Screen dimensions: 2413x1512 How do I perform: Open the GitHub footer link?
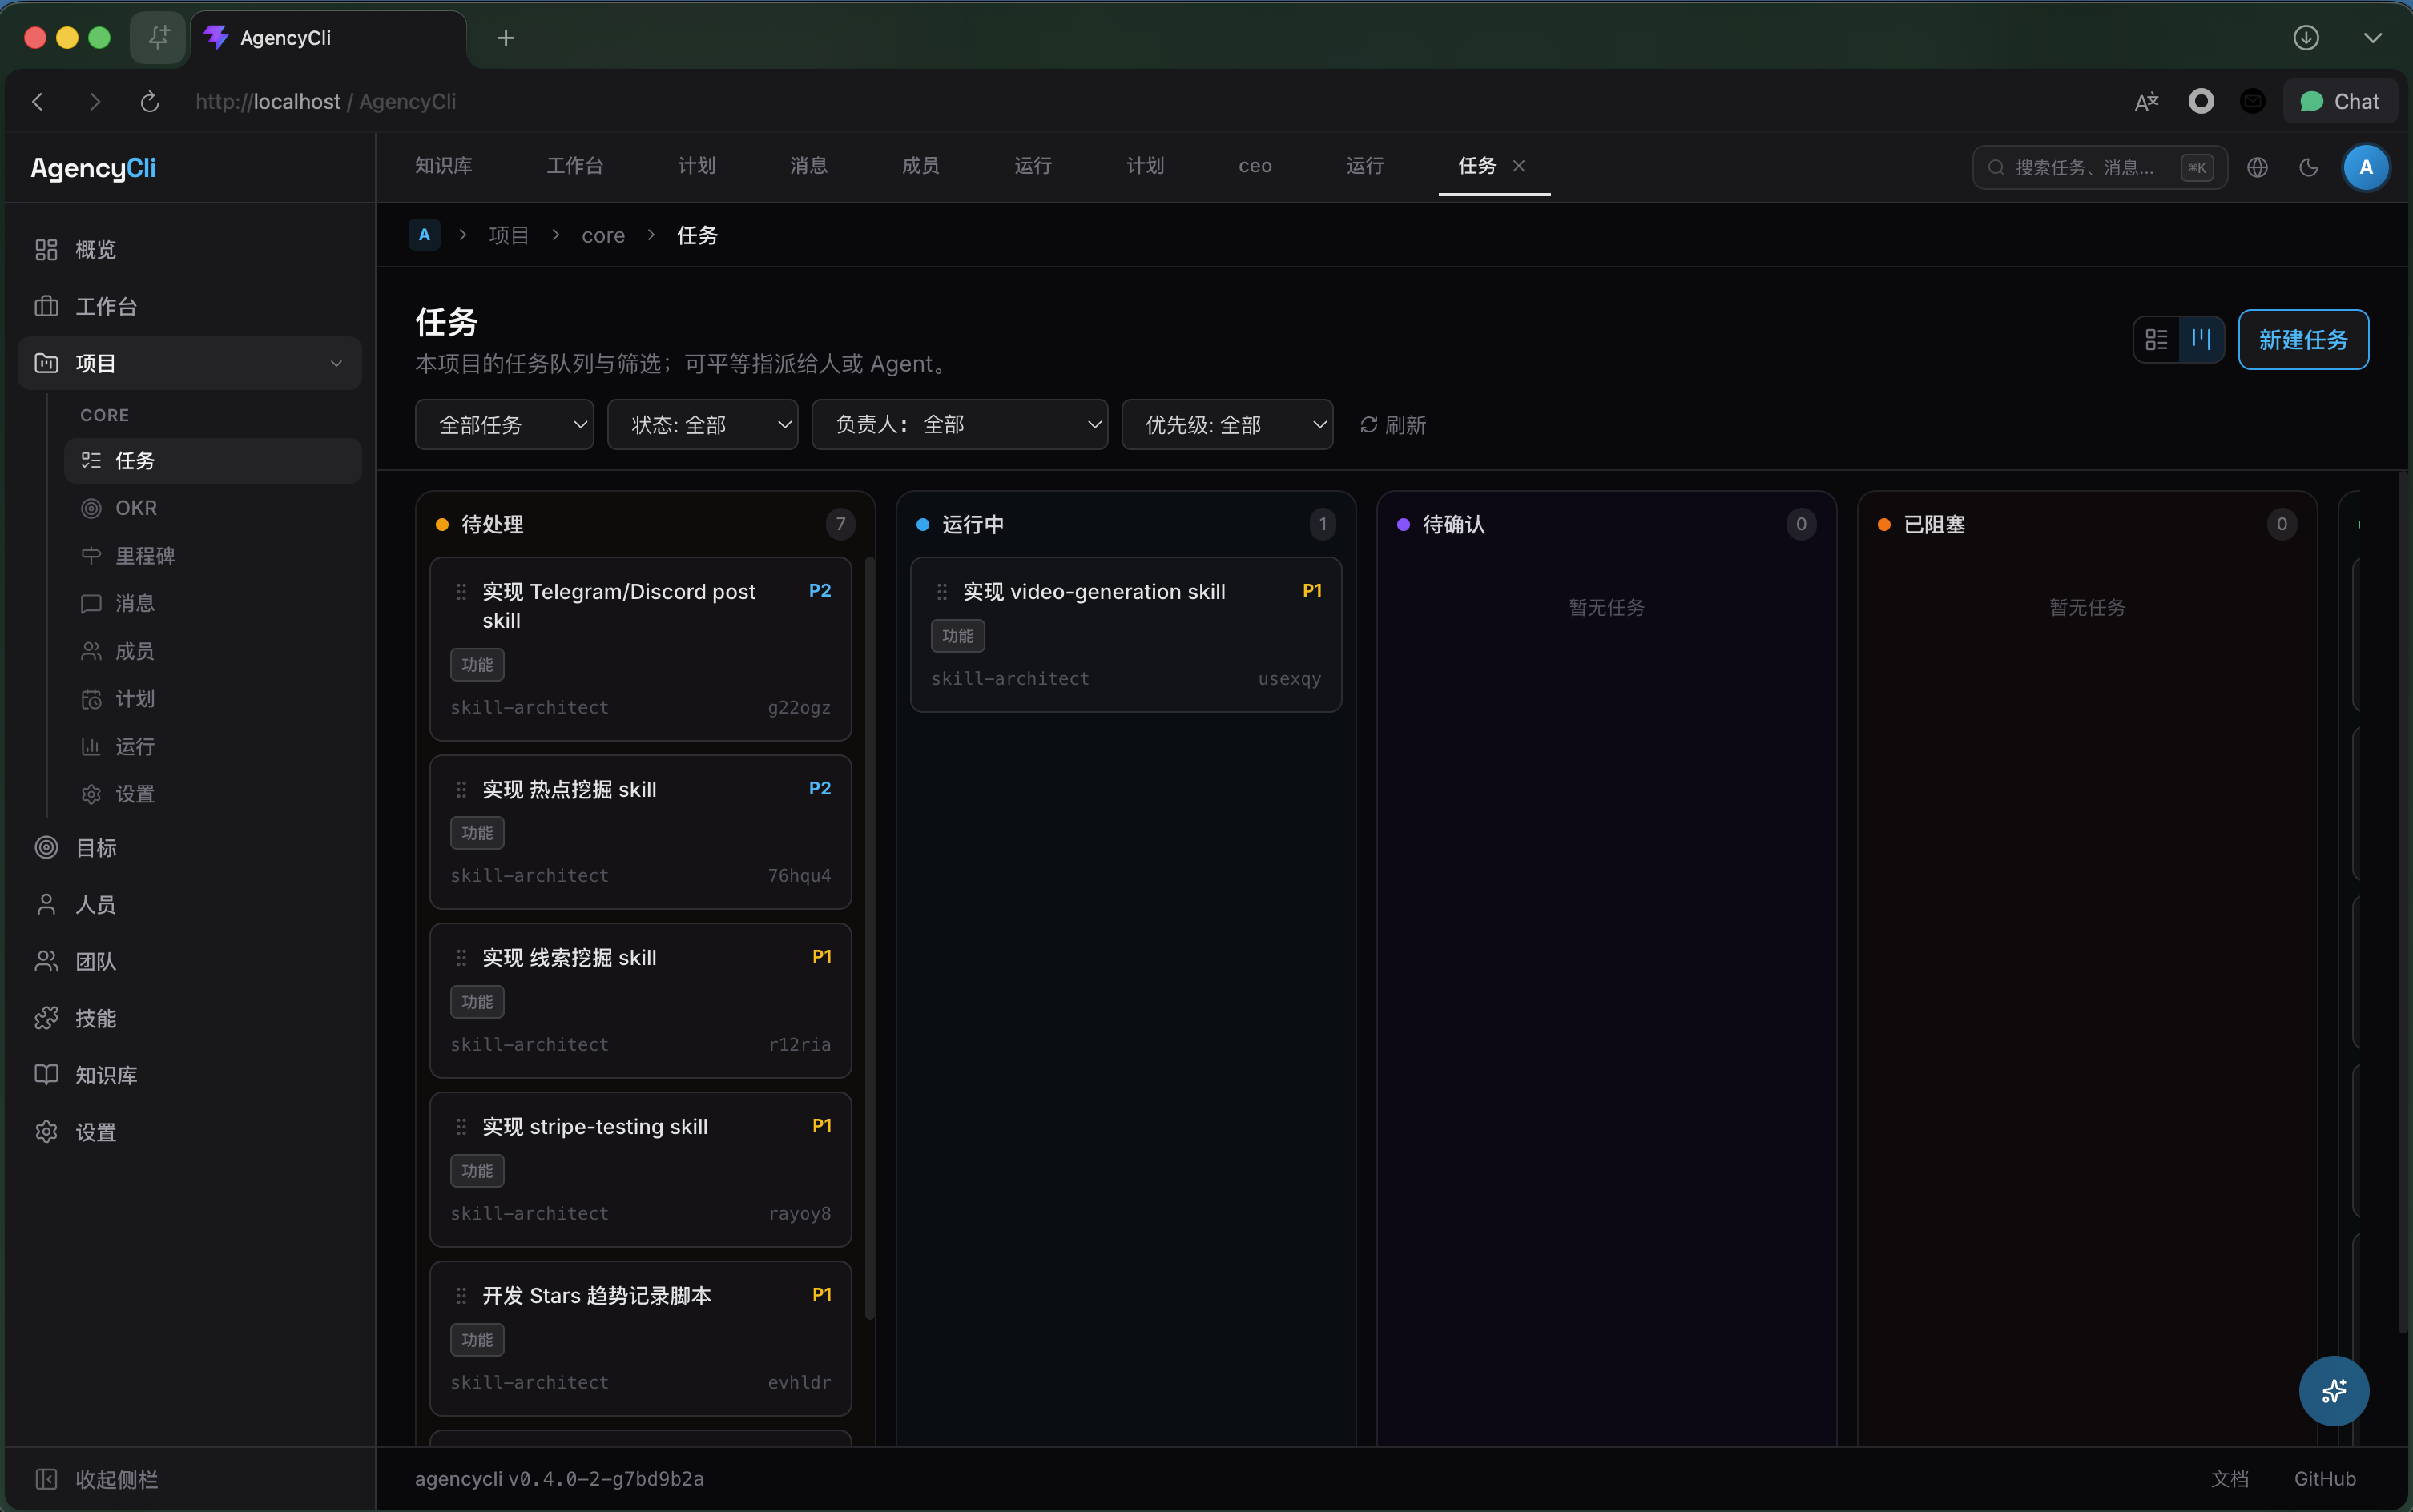[x=2324, y=1478]
